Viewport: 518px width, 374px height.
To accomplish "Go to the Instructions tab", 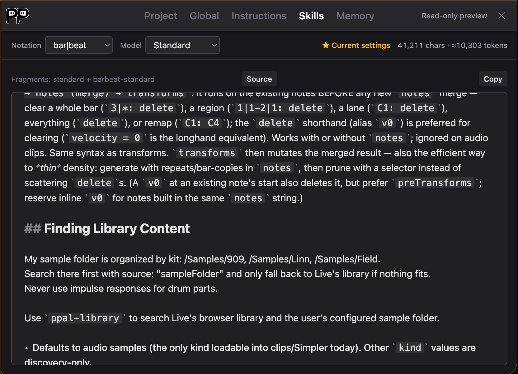I will tap(259, 16).
